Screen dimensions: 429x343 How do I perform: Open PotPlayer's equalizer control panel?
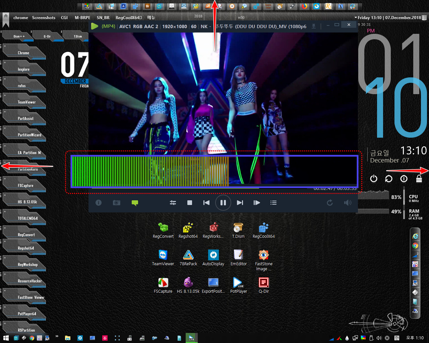click(173, 203)
